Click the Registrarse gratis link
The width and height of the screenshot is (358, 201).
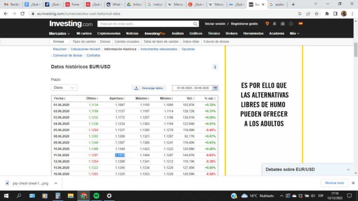click(244, 24)
